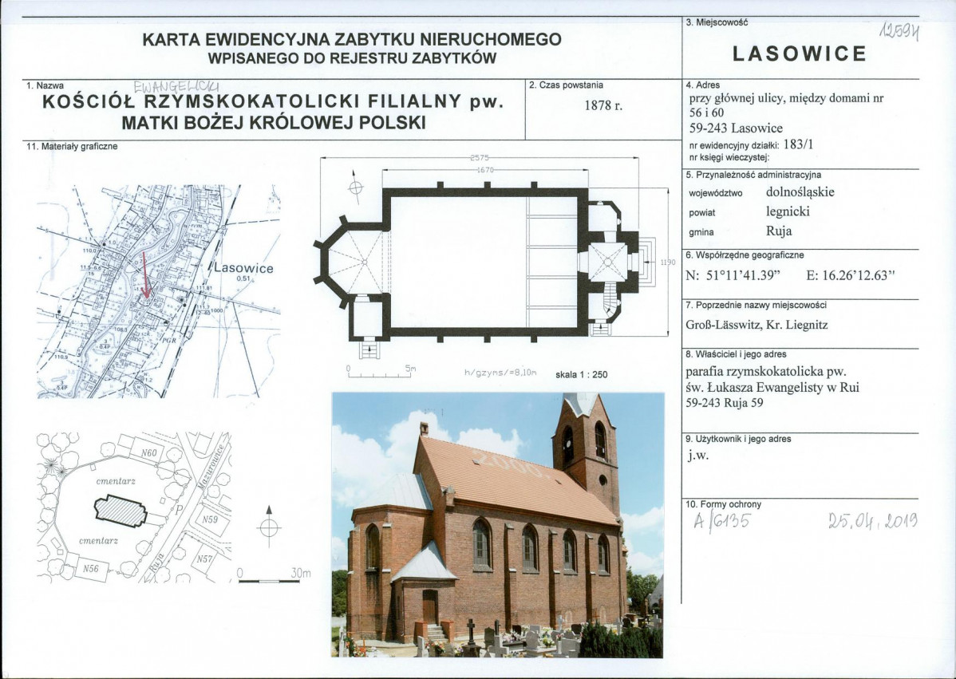
Task: Click building 'N59' on the site plan
Action: (211, 520)
